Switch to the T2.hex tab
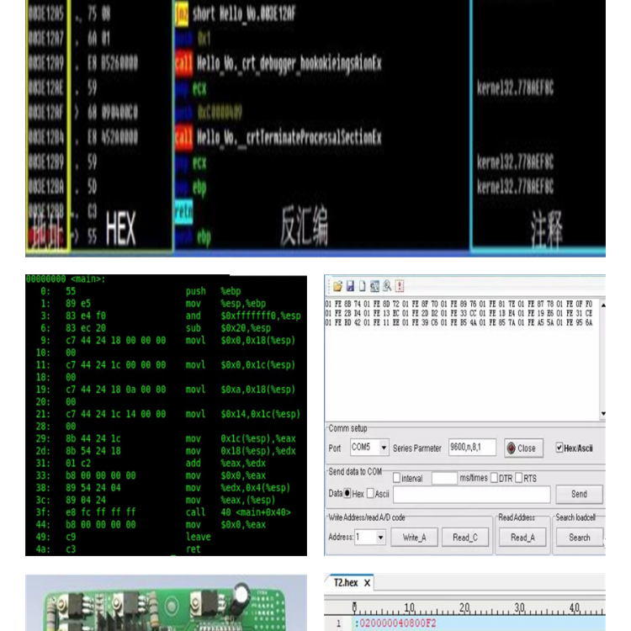This screenshot has width=631, height=631. point(346,583)
